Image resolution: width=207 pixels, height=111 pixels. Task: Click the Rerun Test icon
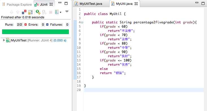(38, 12)
